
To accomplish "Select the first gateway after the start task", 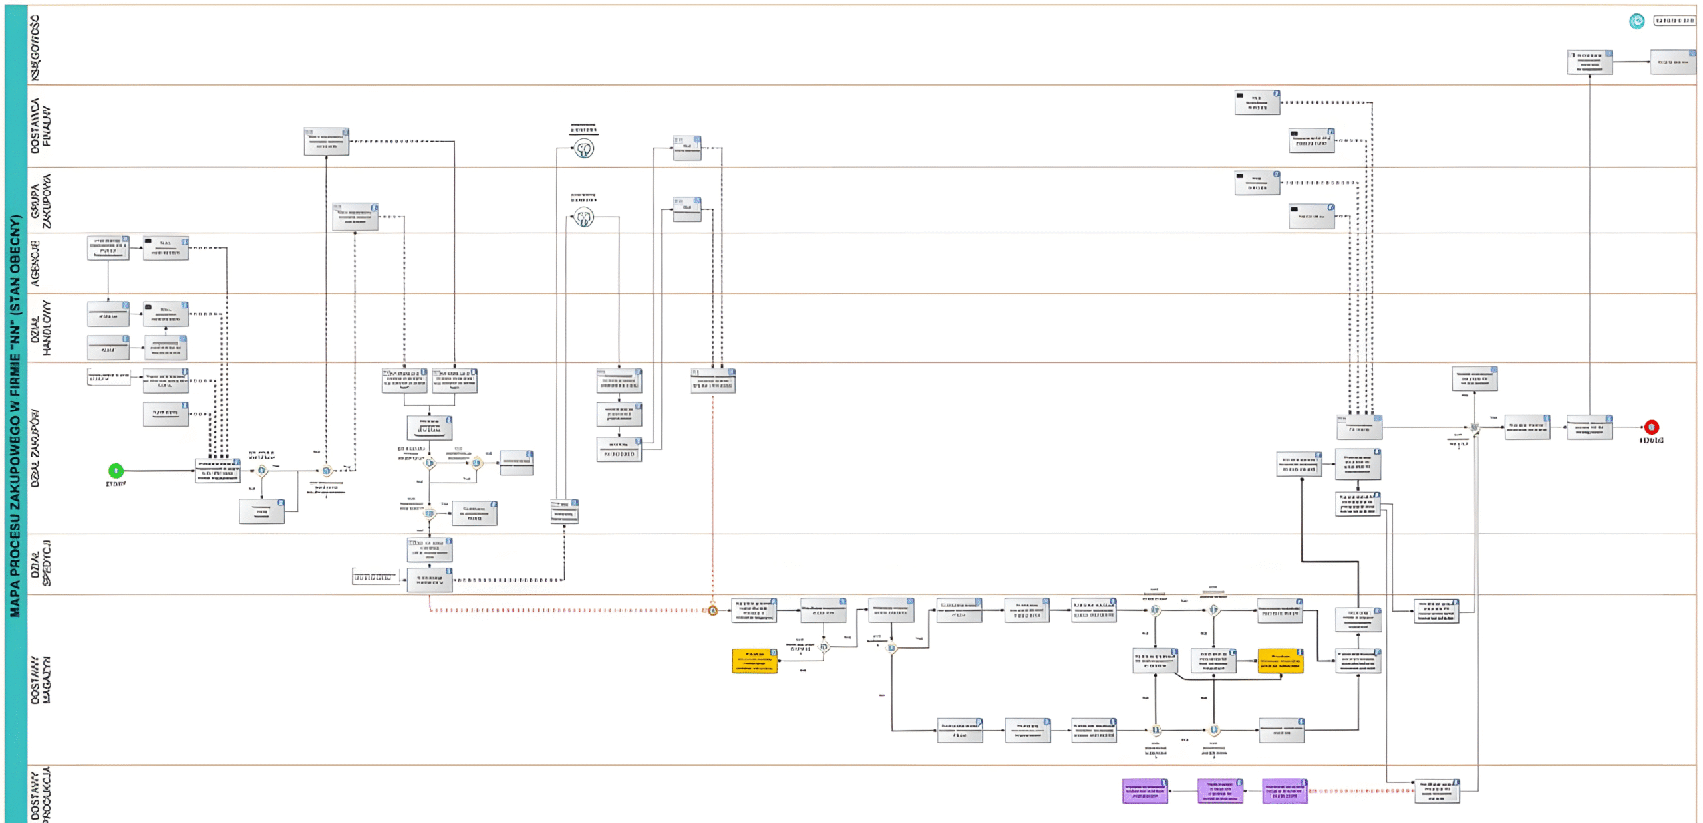I will tap(262, 471).
